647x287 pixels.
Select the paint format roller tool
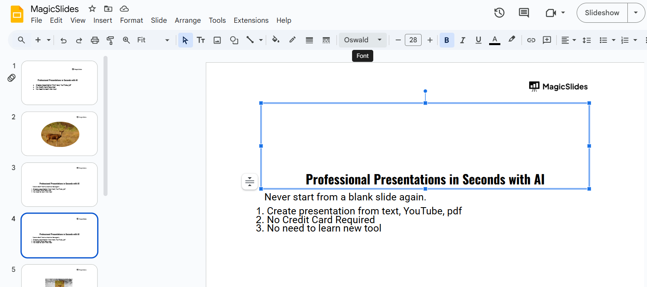click(110, 40)
